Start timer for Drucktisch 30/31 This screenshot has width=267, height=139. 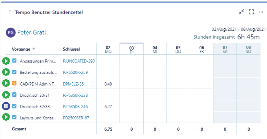pos(6,95)
